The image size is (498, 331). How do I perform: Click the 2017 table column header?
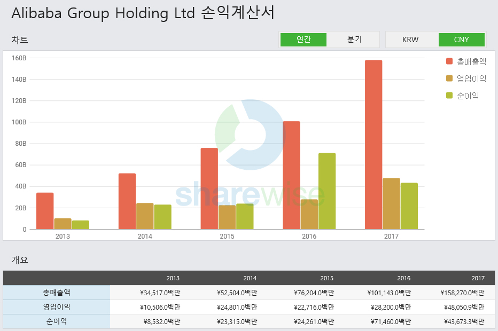point(478,278)
